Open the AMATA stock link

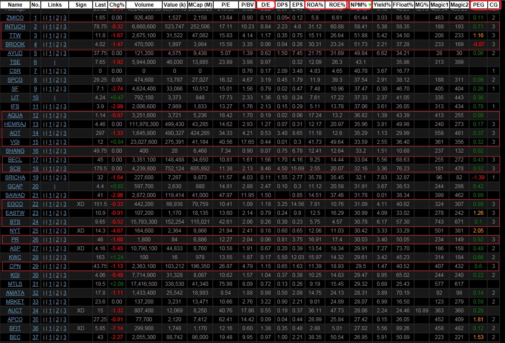15,293
